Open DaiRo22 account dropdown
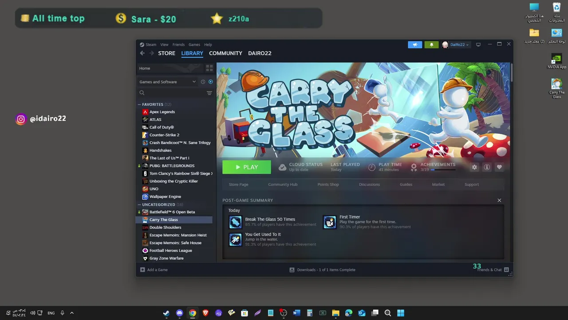 [x=456, y=44]
